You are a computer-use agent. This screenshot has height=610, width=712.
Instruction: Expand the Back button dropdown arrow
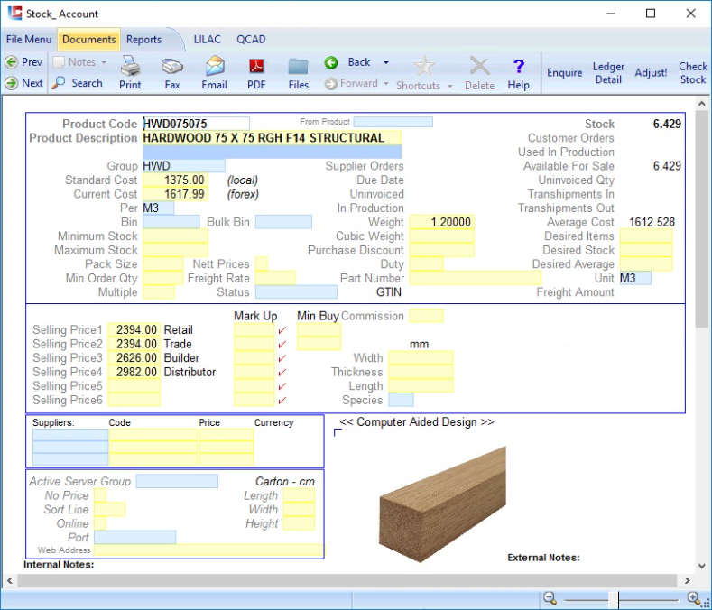pos(386,62)
